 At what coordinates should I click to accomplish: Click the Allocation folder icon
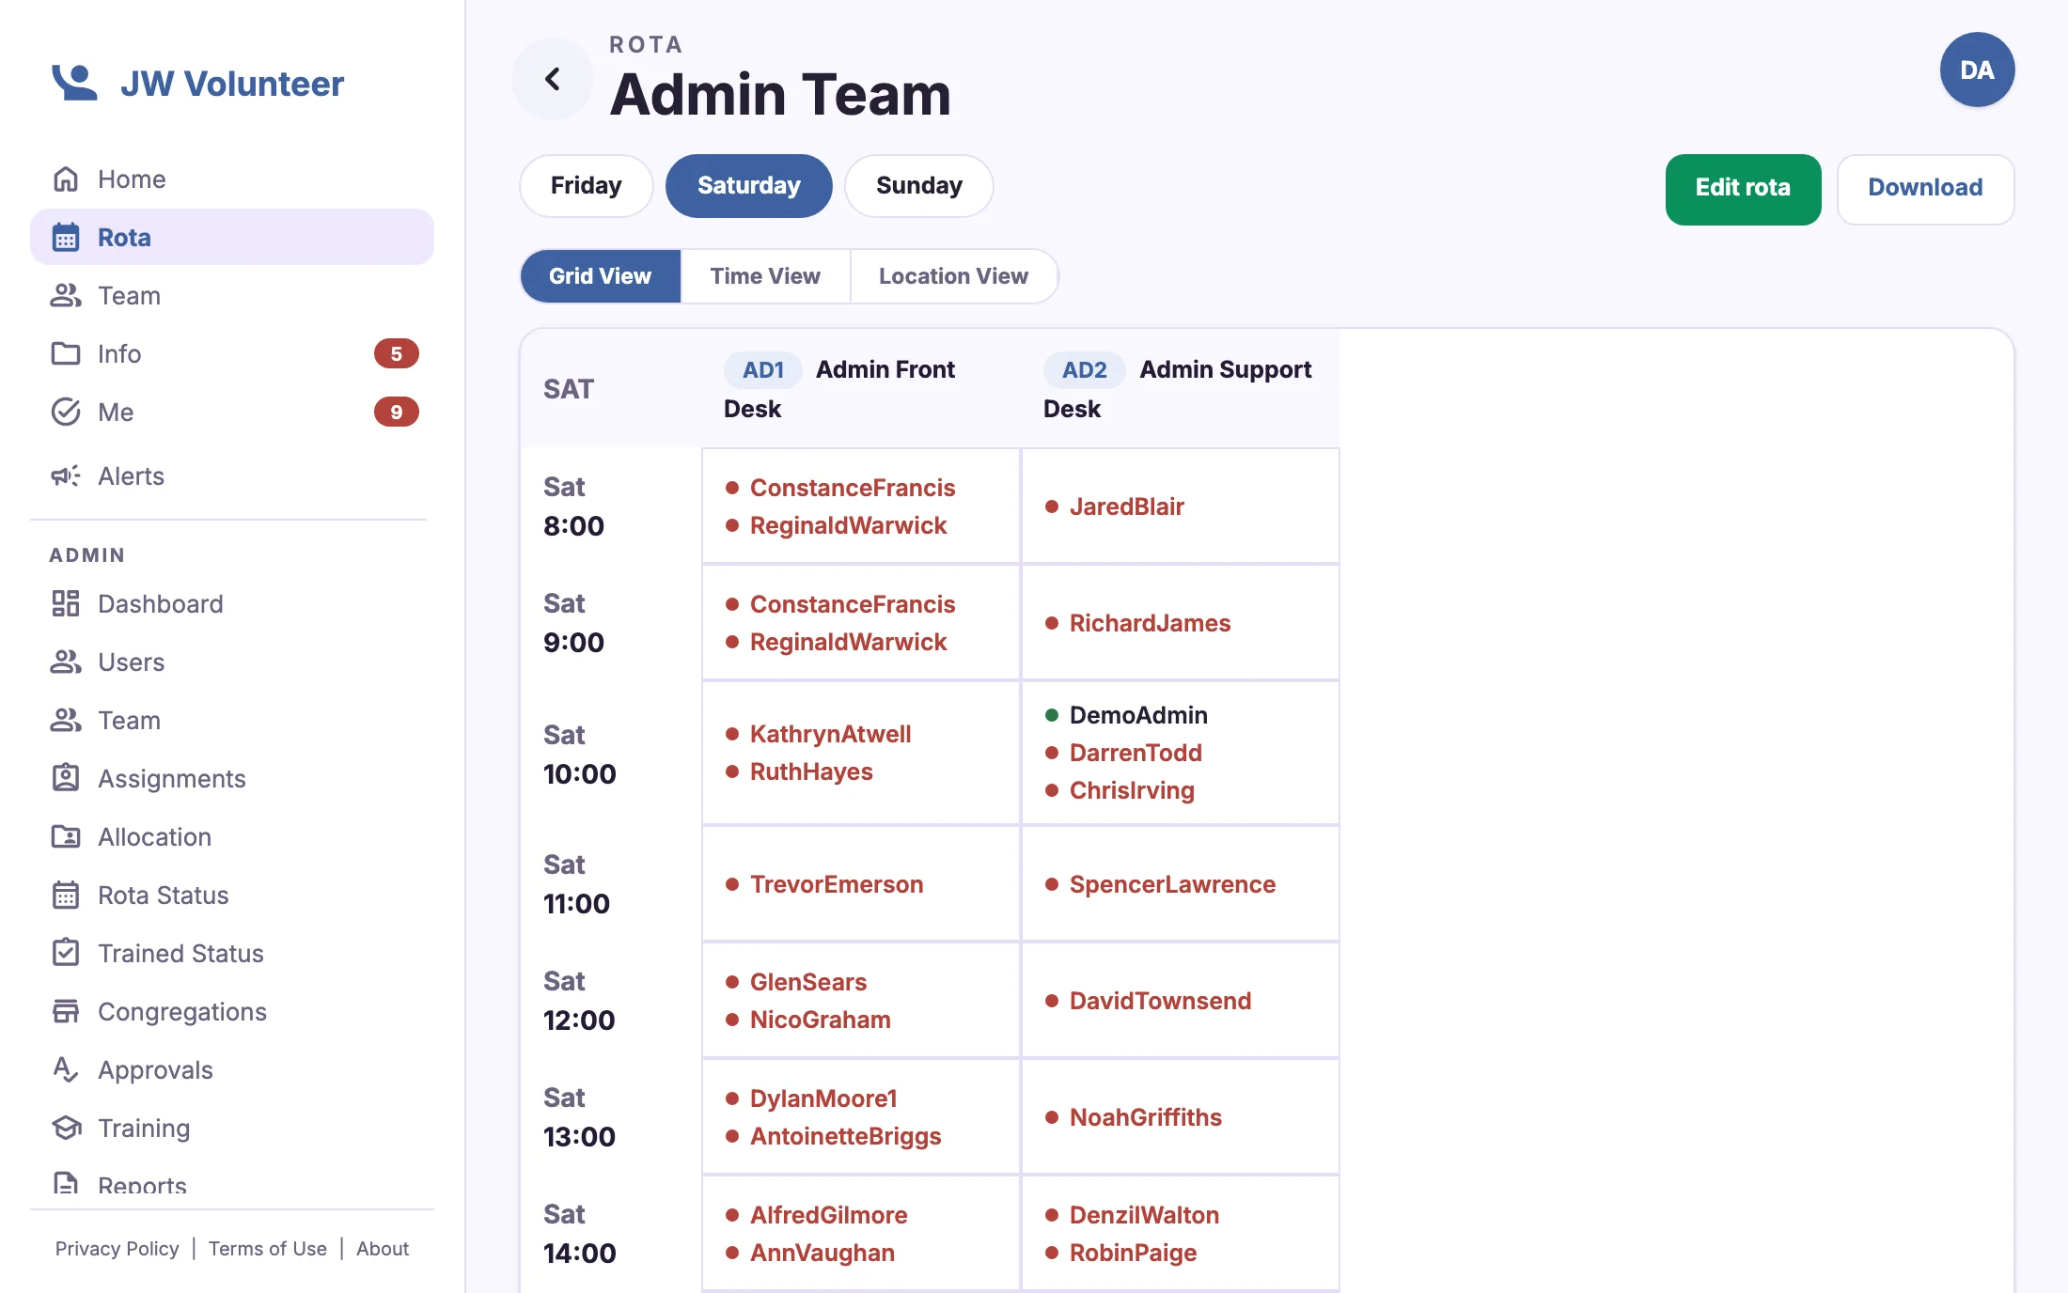click(66, 836)
